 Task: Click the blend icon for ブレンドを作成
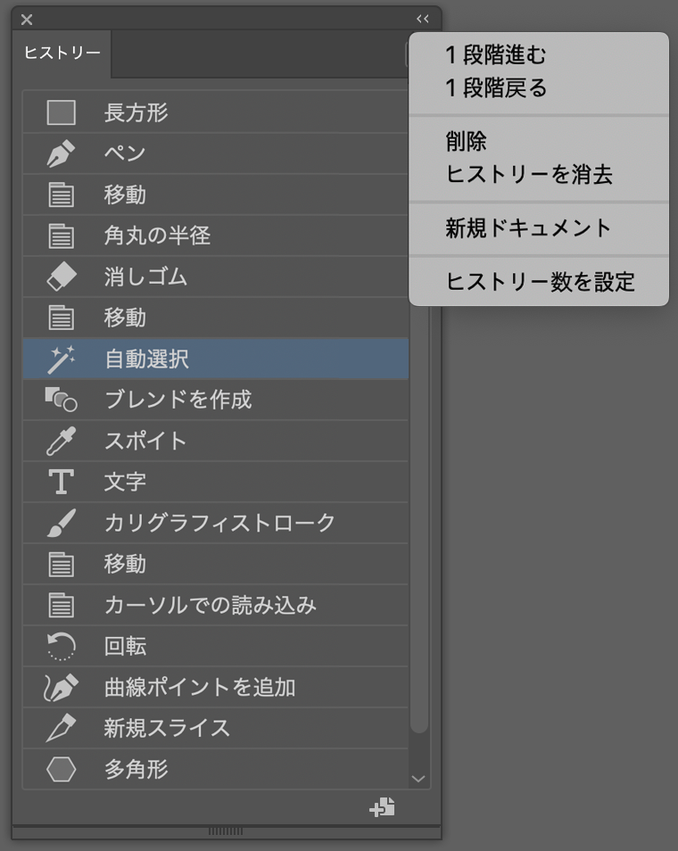[x=61, y=401]
